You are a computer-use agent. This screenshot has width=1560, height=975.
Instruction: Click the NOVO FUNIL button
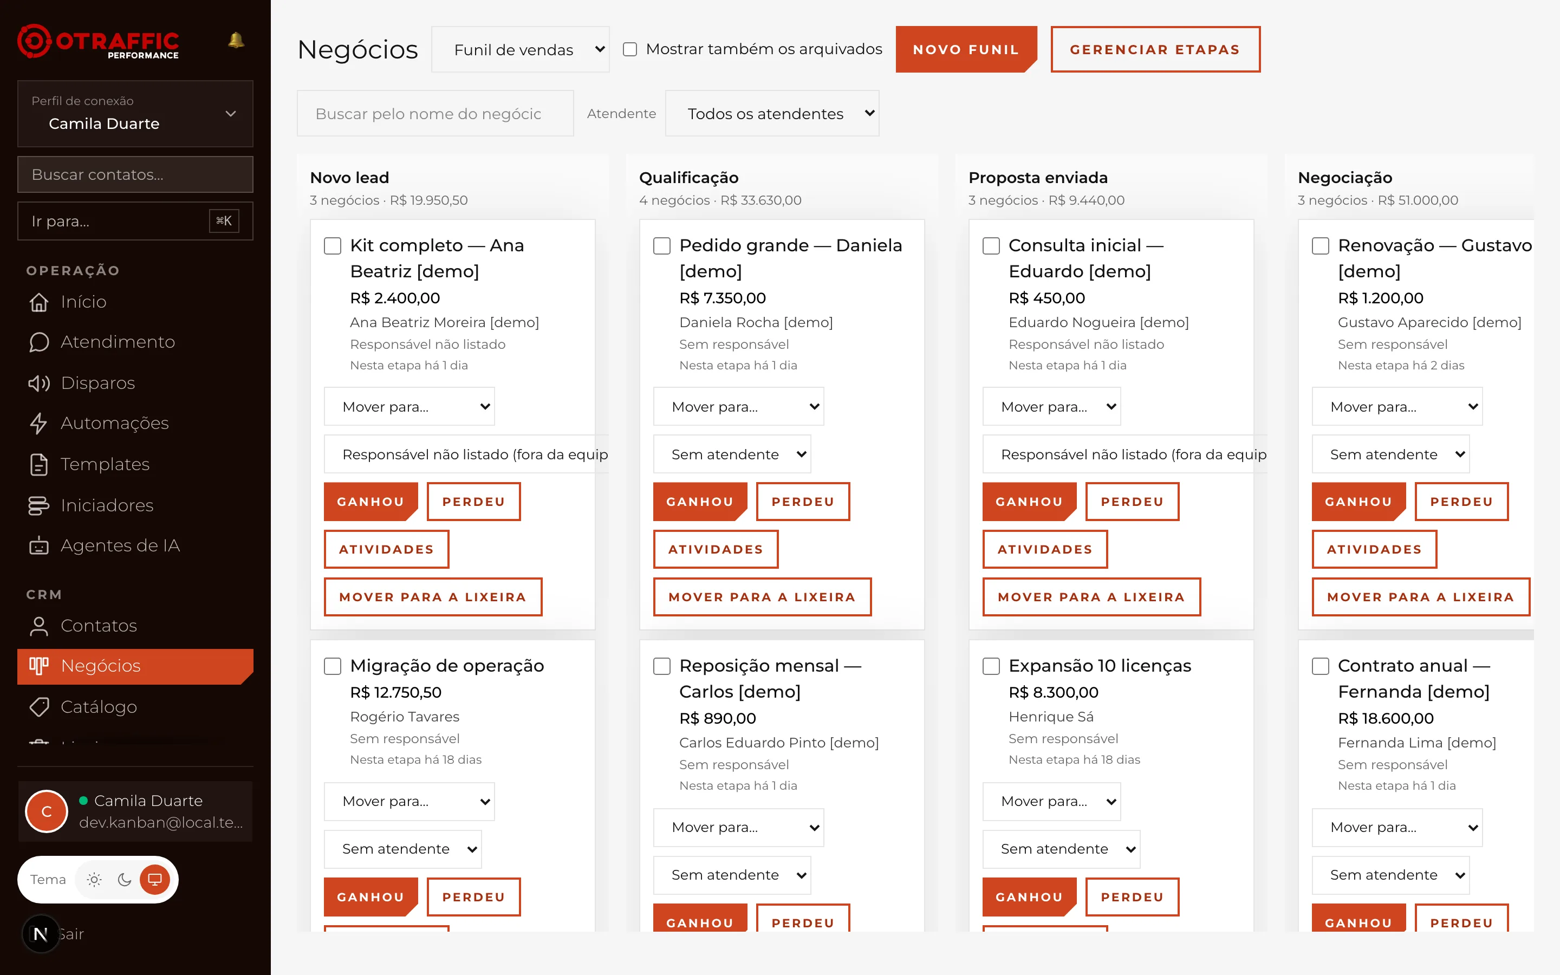pyautogui.click(x=966, y=50)
